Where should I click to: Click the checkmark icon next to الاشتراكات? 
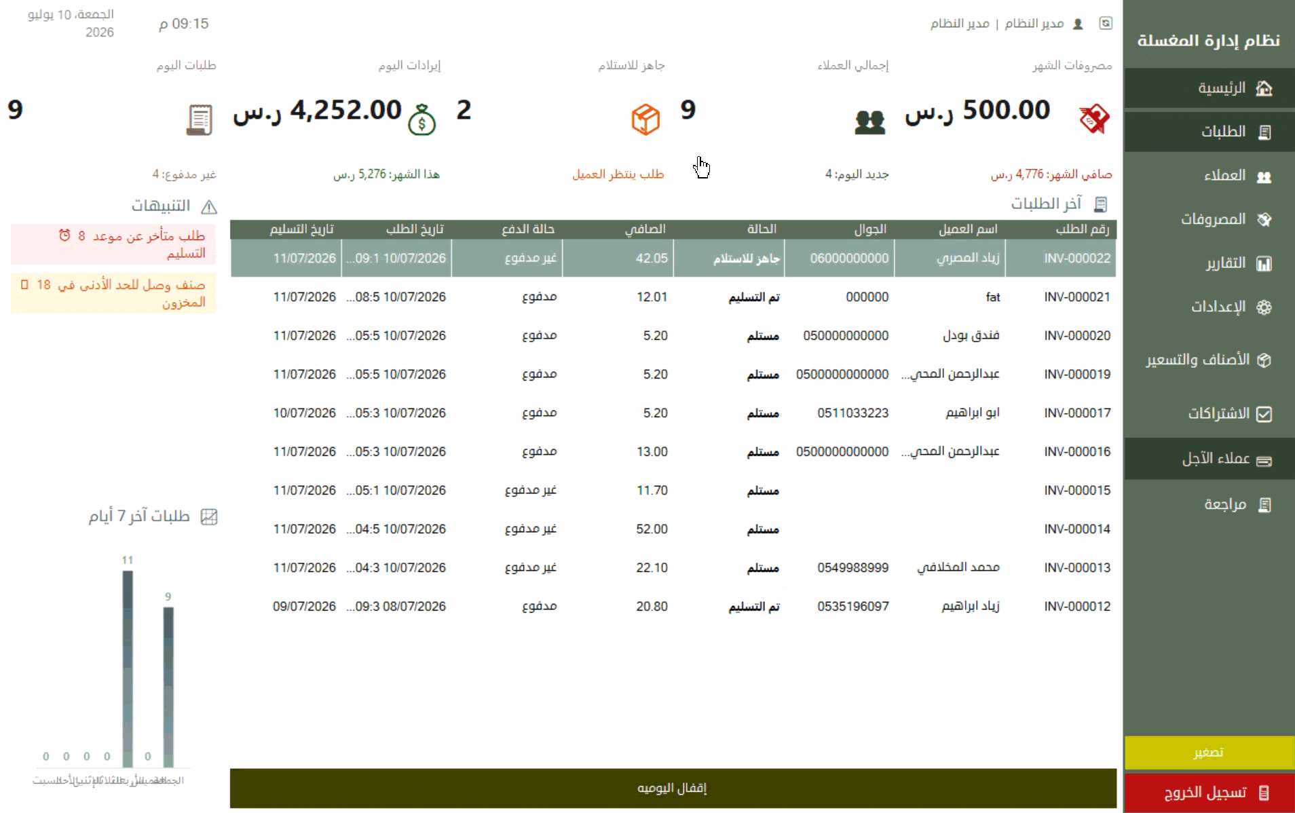[1264, 414]
